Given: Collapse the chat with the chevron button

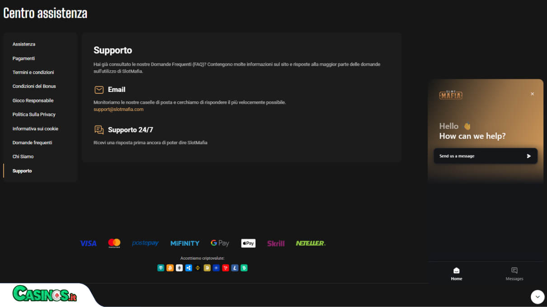Looking at the screenshot, I should [x=538, y=297].
